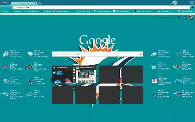Open the Facebook bookmark
The image size is (195, 122).
coord(46,11)
